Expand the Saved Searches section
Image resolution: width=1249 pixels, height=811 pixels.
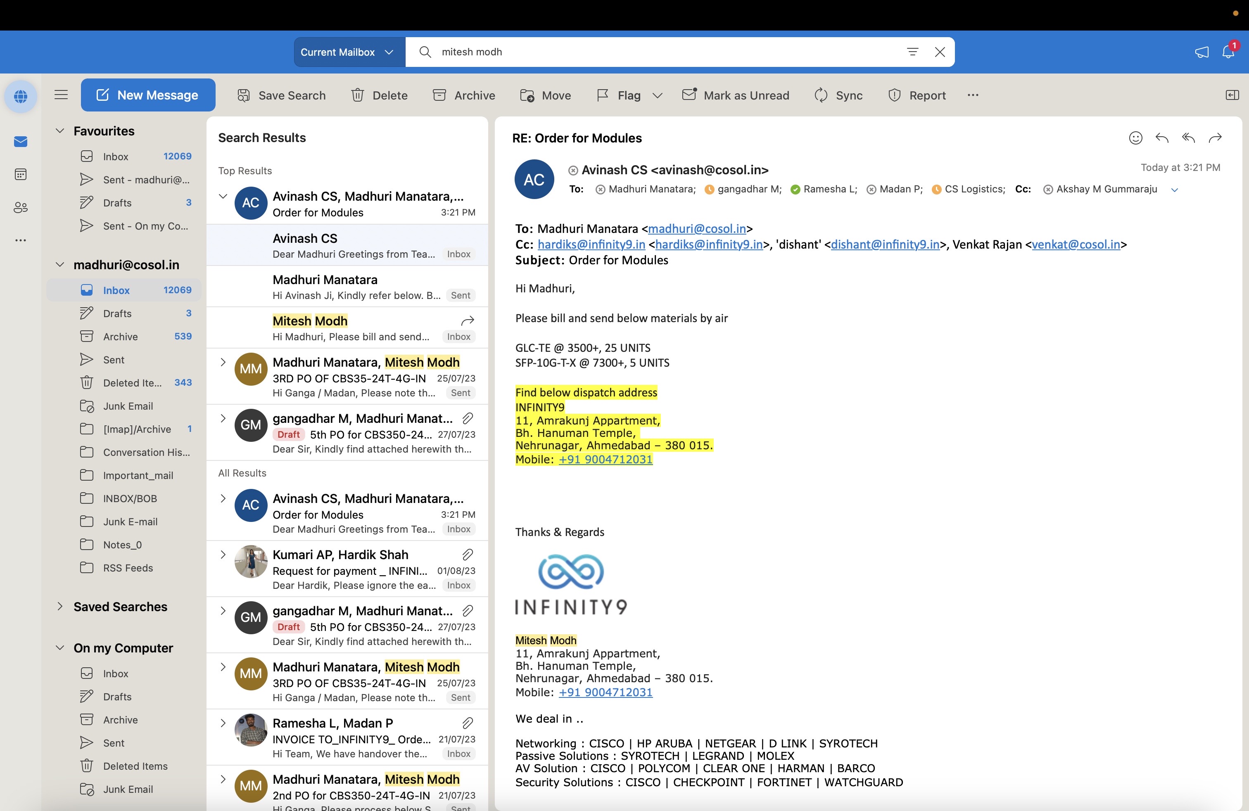(60, 607)
